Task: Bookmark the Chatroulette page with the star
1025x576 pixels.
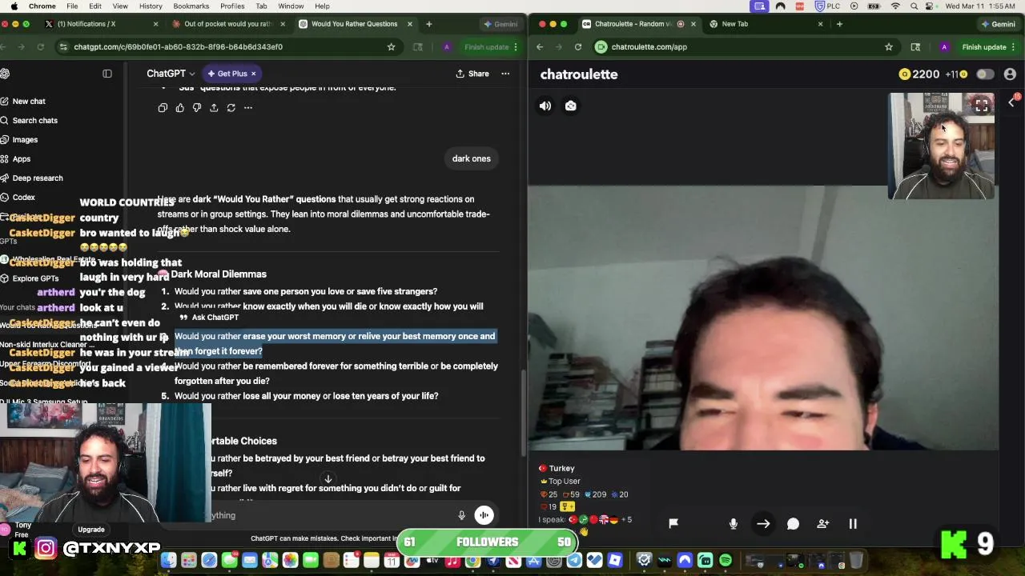Action: click(889, 47)
